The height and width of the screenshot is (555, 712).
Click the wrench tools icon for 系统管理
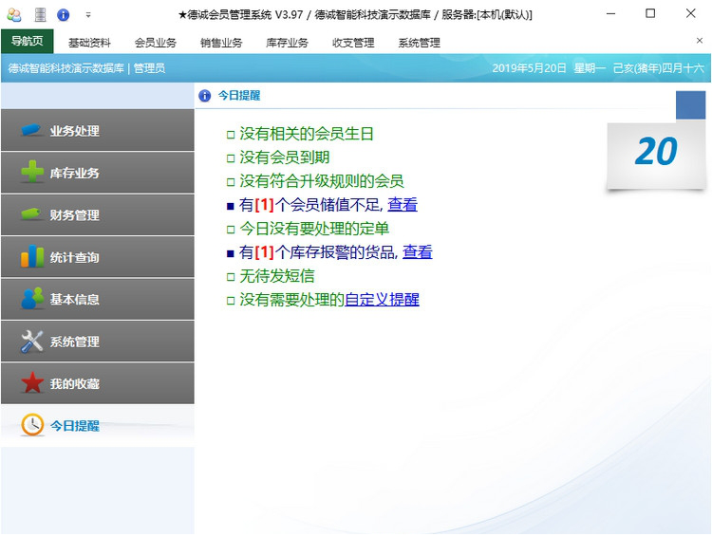coord(32,341)
